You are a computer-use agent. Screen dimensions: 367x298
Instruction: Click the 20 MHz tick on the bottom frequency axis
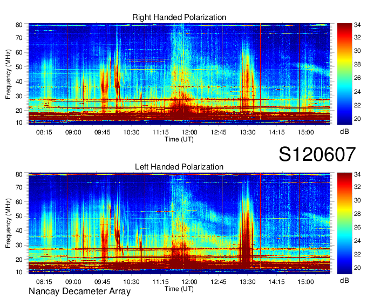point(19,260)
